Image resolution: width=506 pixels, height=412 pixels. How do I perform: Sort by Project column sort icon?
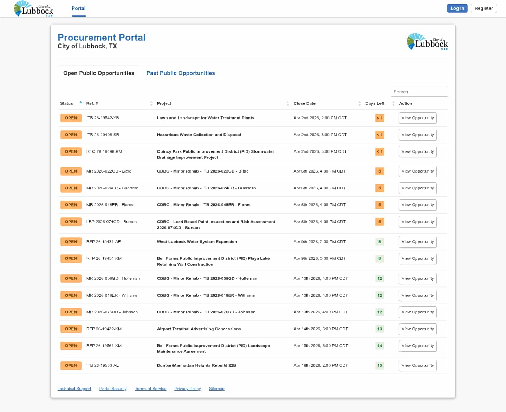pyautogui.click(x=288, y=103)
